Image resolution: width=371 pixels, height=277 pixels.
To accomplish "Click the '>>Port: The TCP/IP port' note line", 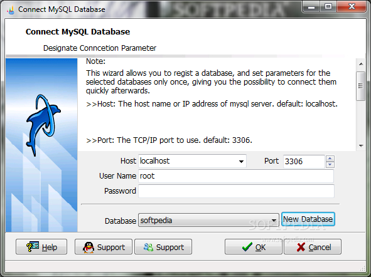I will [169, 140].
